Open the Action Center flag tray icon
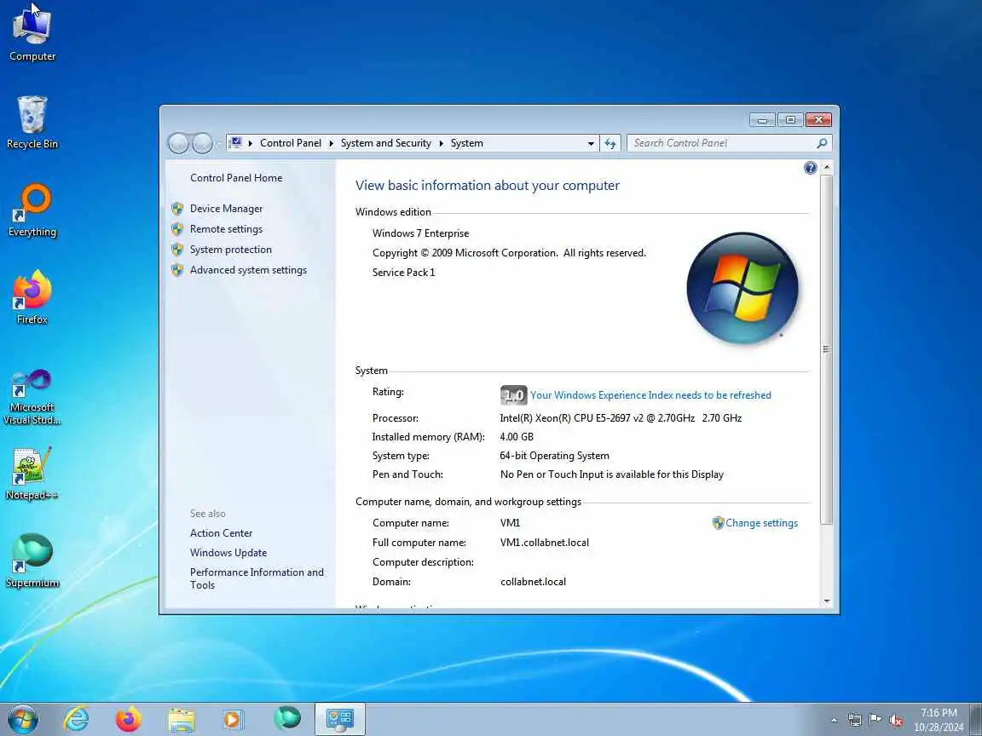 [x=875, y=720]
